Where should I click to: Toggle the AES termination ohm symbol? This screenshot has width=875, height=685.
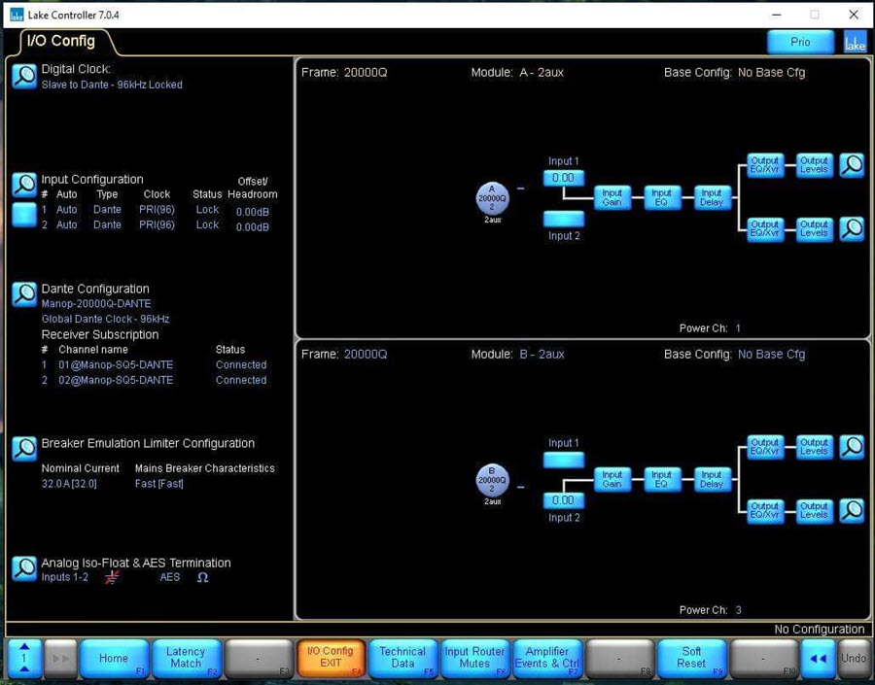[202, 577]
